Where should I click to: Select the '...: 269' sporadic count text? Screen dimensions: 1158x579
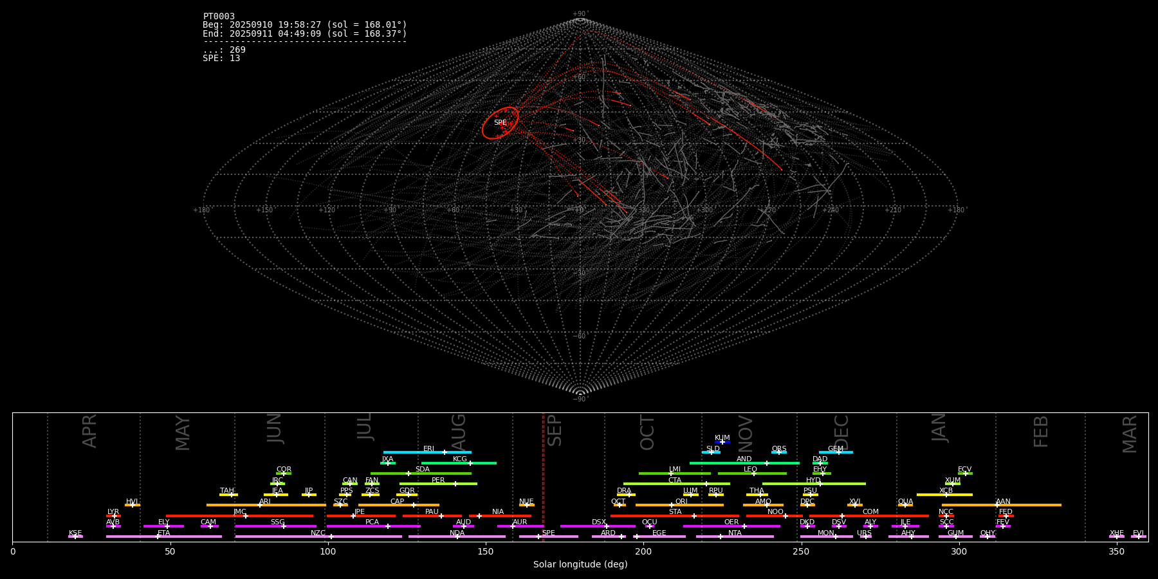(224, 50)
